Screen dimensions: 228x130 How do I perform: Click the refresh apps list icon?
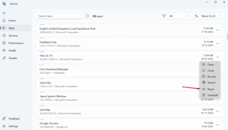pos(87,16)
